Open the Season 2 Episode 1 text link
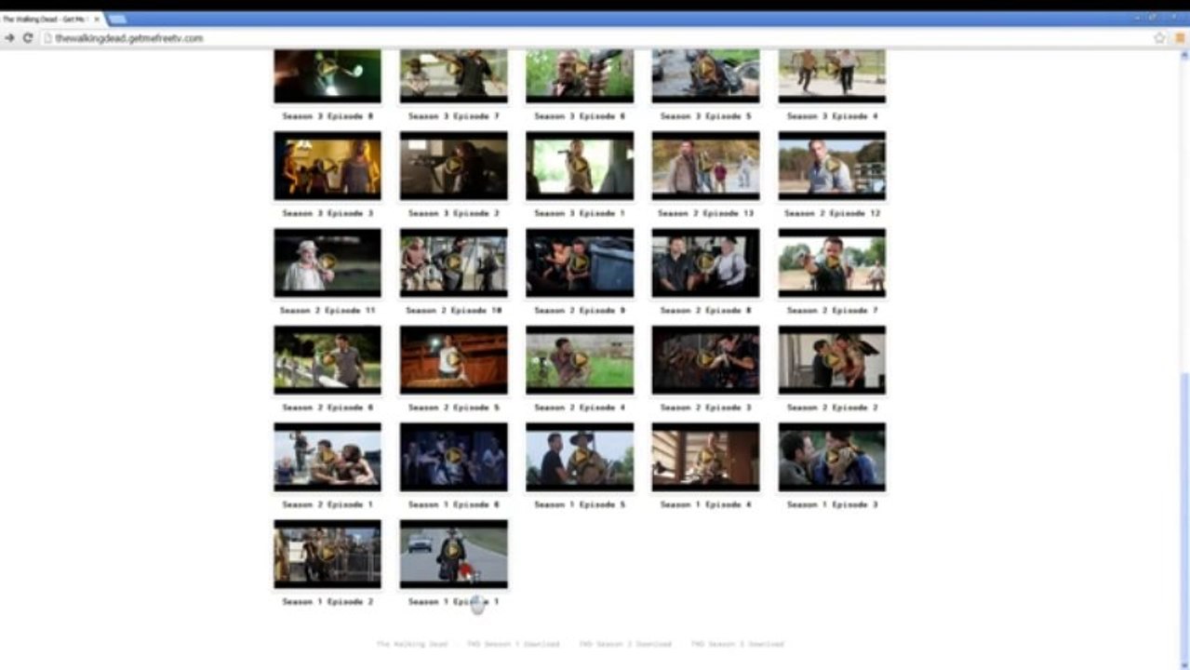This screenshot has width=1190, height=670. click(x=328, y=504)
